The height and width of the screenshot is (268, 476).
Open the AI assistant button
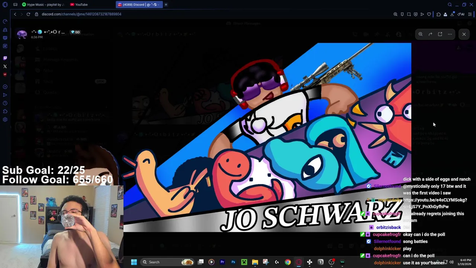(461, 14)
